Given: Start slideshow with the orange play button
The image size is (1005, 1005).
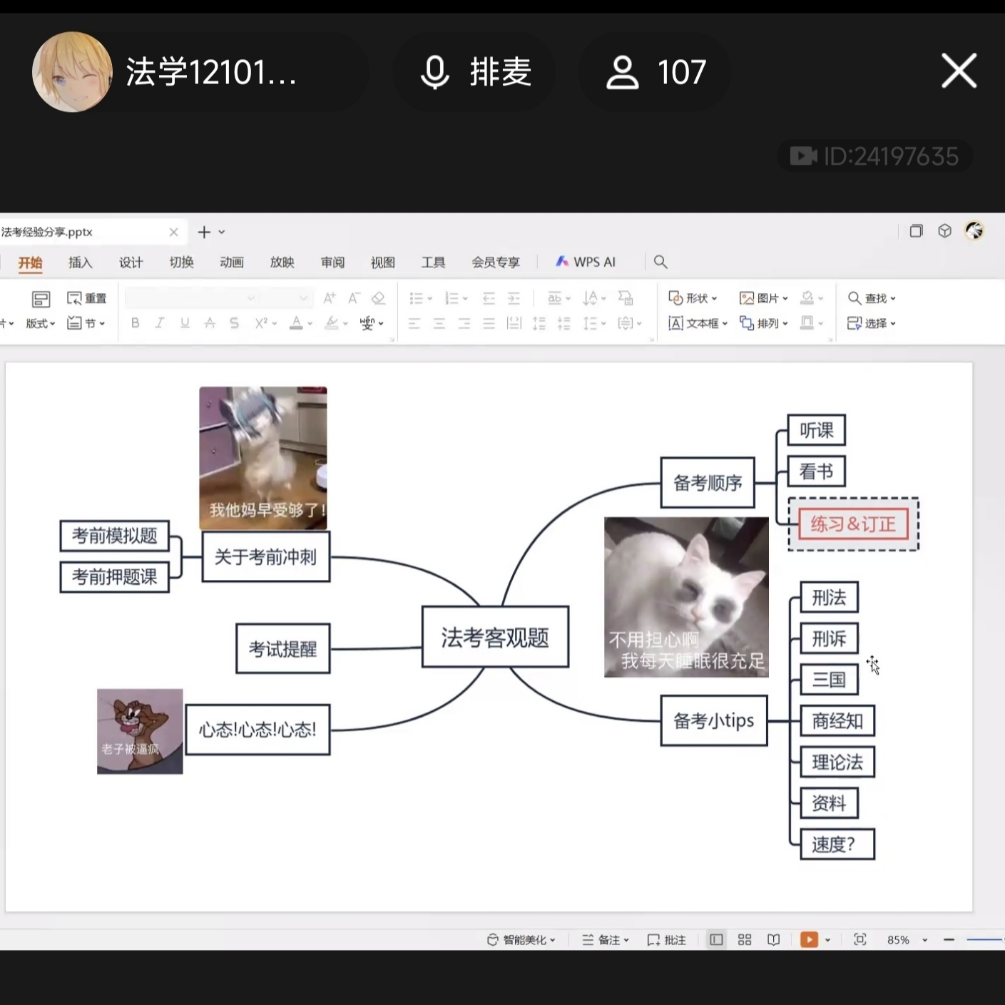Looking at the screenshot, I should click(x=809, y=940).
